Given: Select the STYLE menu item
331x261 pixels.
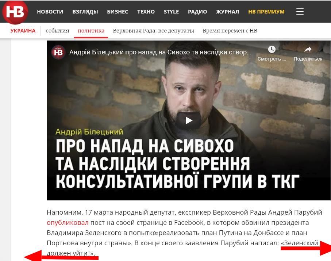Looking at the screenshot, I should pos(171,12).
